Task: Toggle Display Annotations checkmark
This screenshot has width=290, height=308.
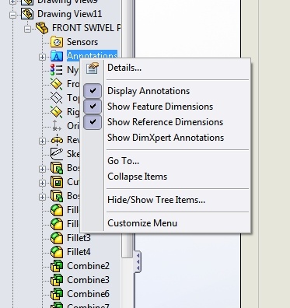Action: [x=93, y=91]
